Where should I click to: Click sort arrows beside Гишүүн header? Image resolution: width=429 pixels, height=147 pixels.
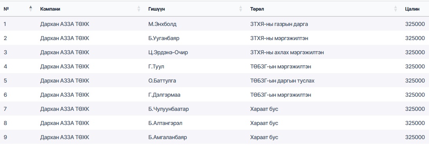tap(241, 9)
